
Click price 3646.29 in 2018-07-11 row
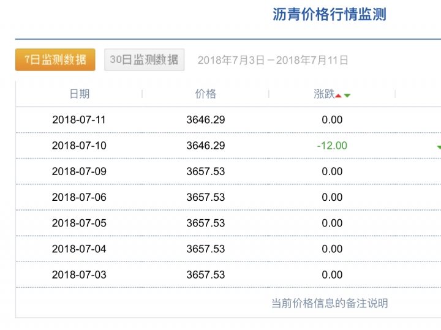206,120
